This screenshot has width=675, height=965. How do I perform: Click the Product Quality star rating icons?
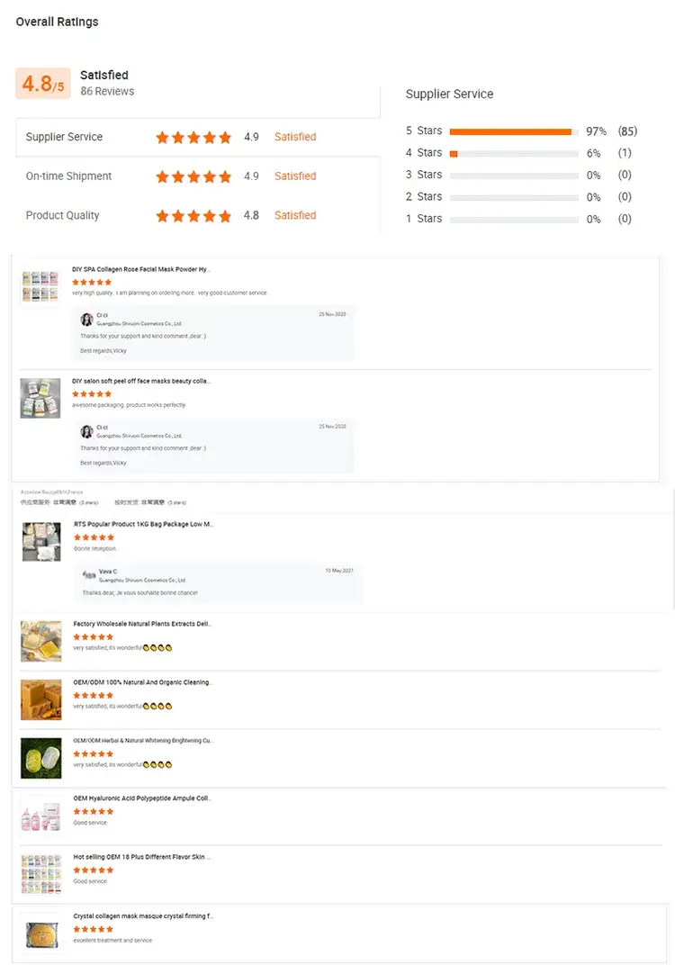(193, 216)
